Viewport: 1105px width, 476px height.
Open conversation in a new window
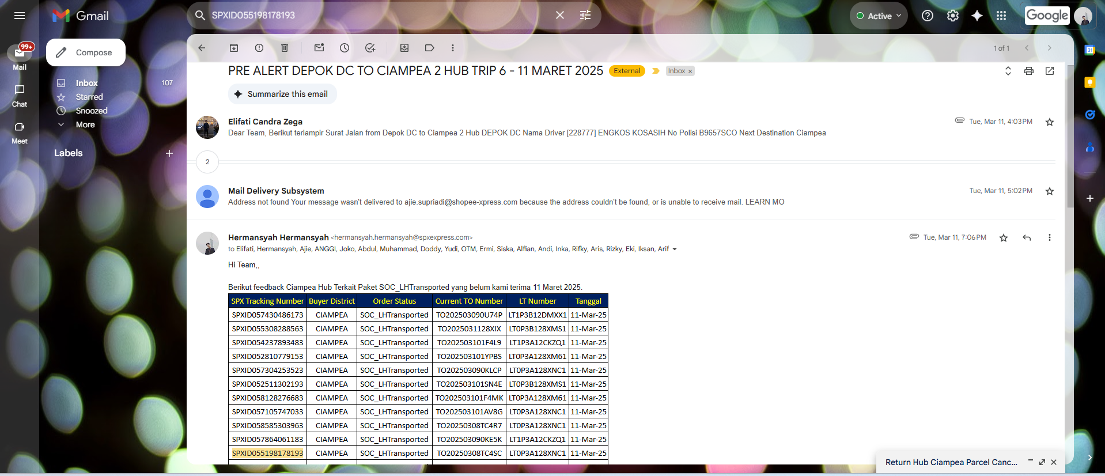point(1050,71)
